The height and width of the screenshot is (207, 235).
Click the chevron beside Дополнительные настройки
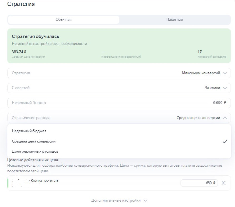click(145, 201)
